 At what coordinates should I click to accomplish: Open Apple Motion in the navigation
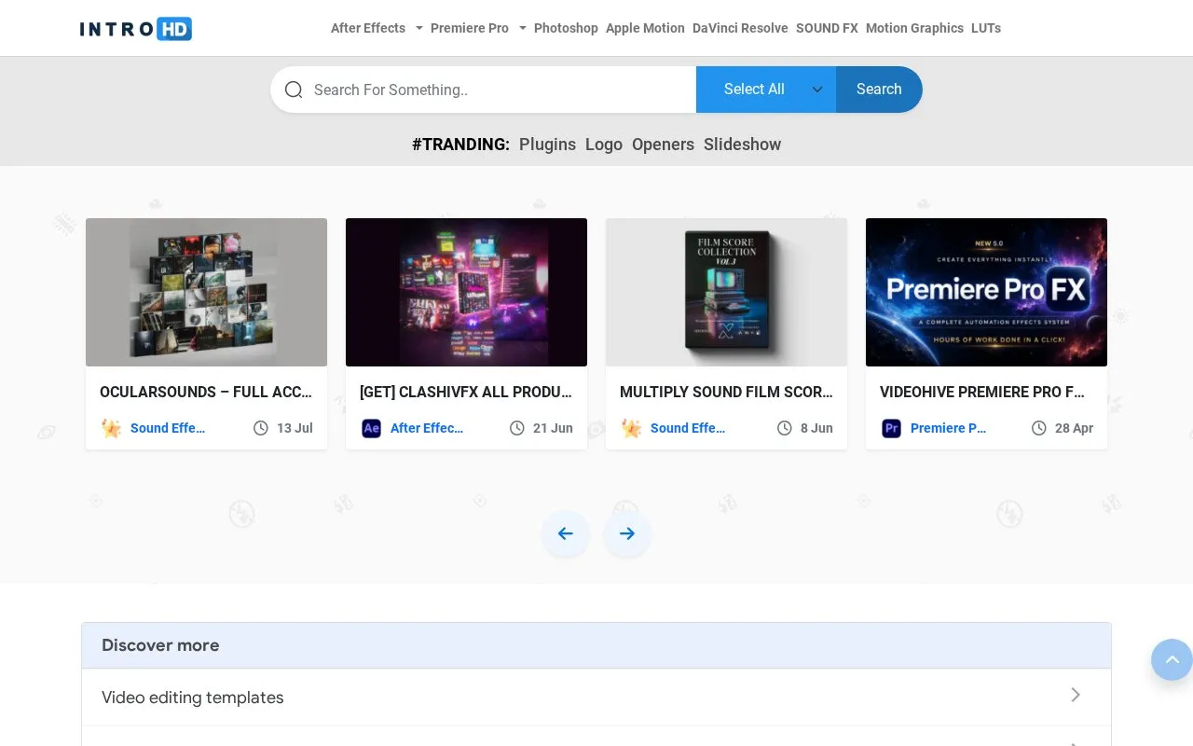tap(645, 28)
